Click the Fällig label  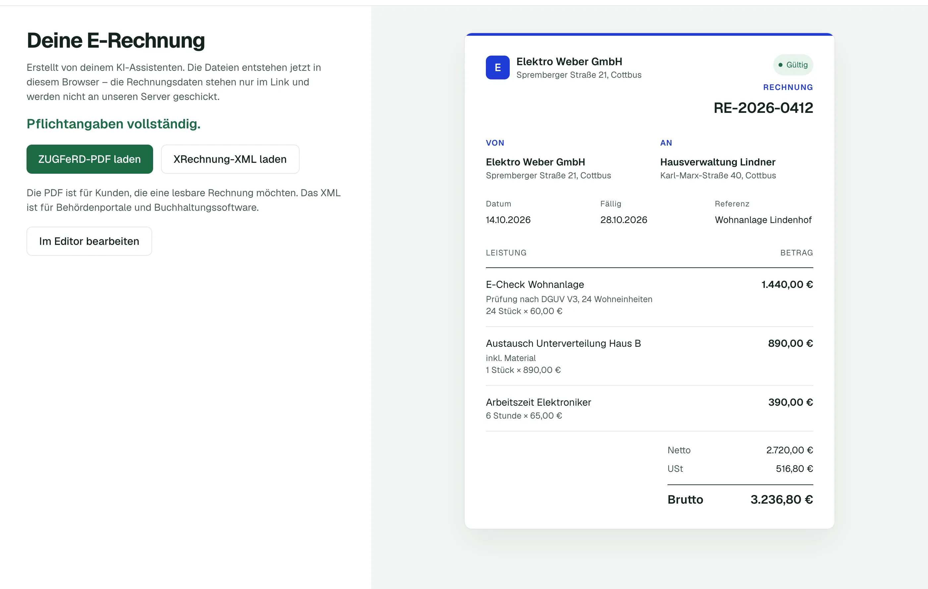pyautogui.click(x=610, y=204)
